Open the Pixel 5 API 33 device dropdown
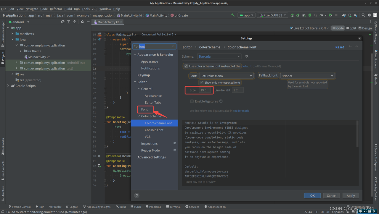Viewport: 379px width, 214px height. pyautogui.click(x=273, y=15)
